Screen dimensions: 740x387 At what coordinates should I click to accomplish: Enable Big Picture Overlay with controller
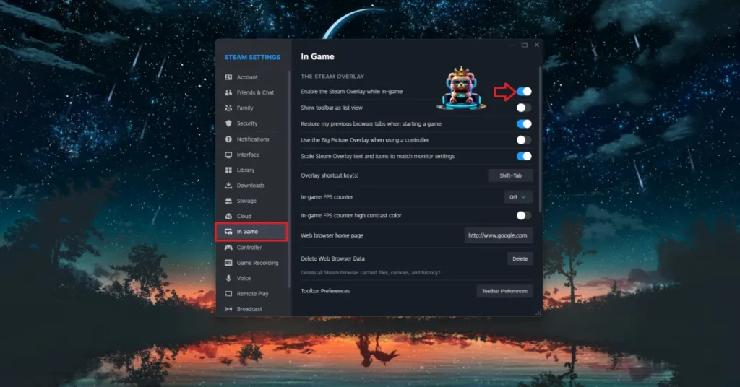[x=524, y=140]
